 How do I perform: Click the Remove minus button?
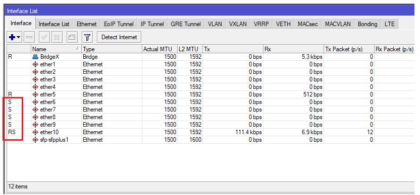[29, 37]
